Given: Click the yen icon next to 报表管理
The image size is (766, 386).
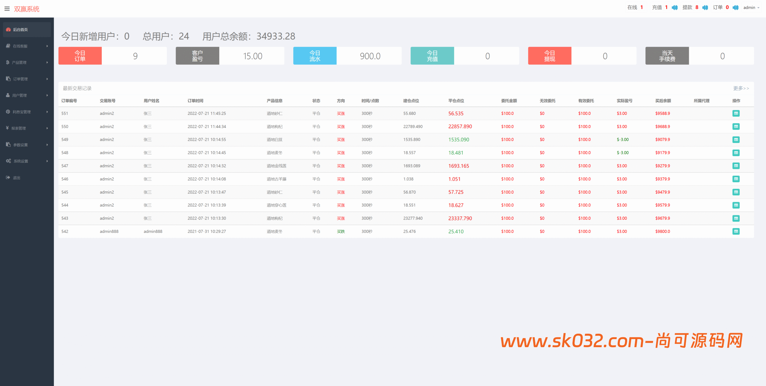Looking at the screenshot, I should tap(7, 128).
